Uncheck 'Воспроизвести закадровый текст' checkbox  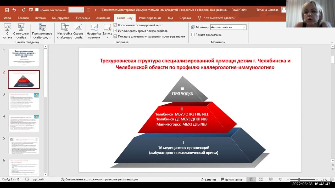[115, 25]
